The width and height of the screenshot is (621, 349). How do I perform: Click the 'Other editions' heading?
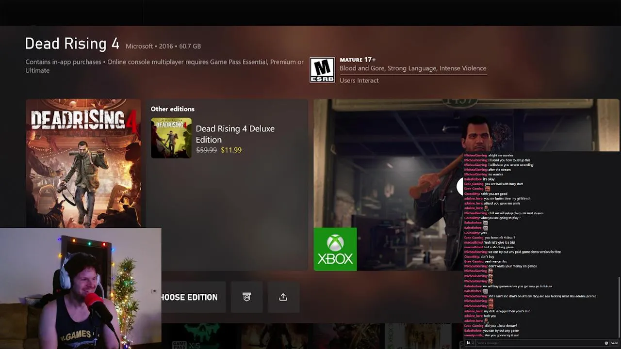(x=172, y=109)
